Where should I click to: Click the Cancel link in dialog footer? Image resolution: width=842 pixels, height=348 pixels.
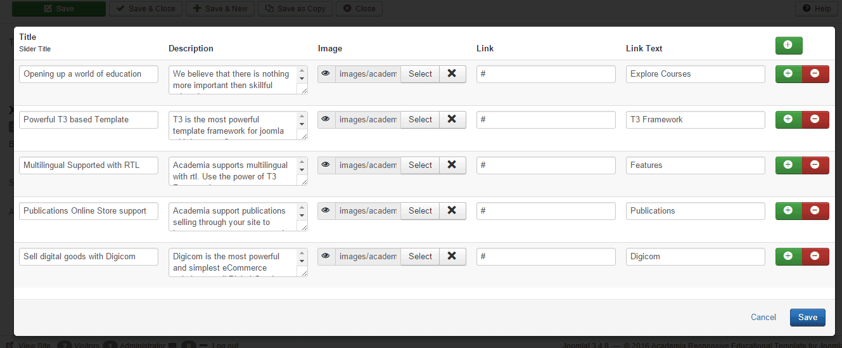(x=763, y=317)
